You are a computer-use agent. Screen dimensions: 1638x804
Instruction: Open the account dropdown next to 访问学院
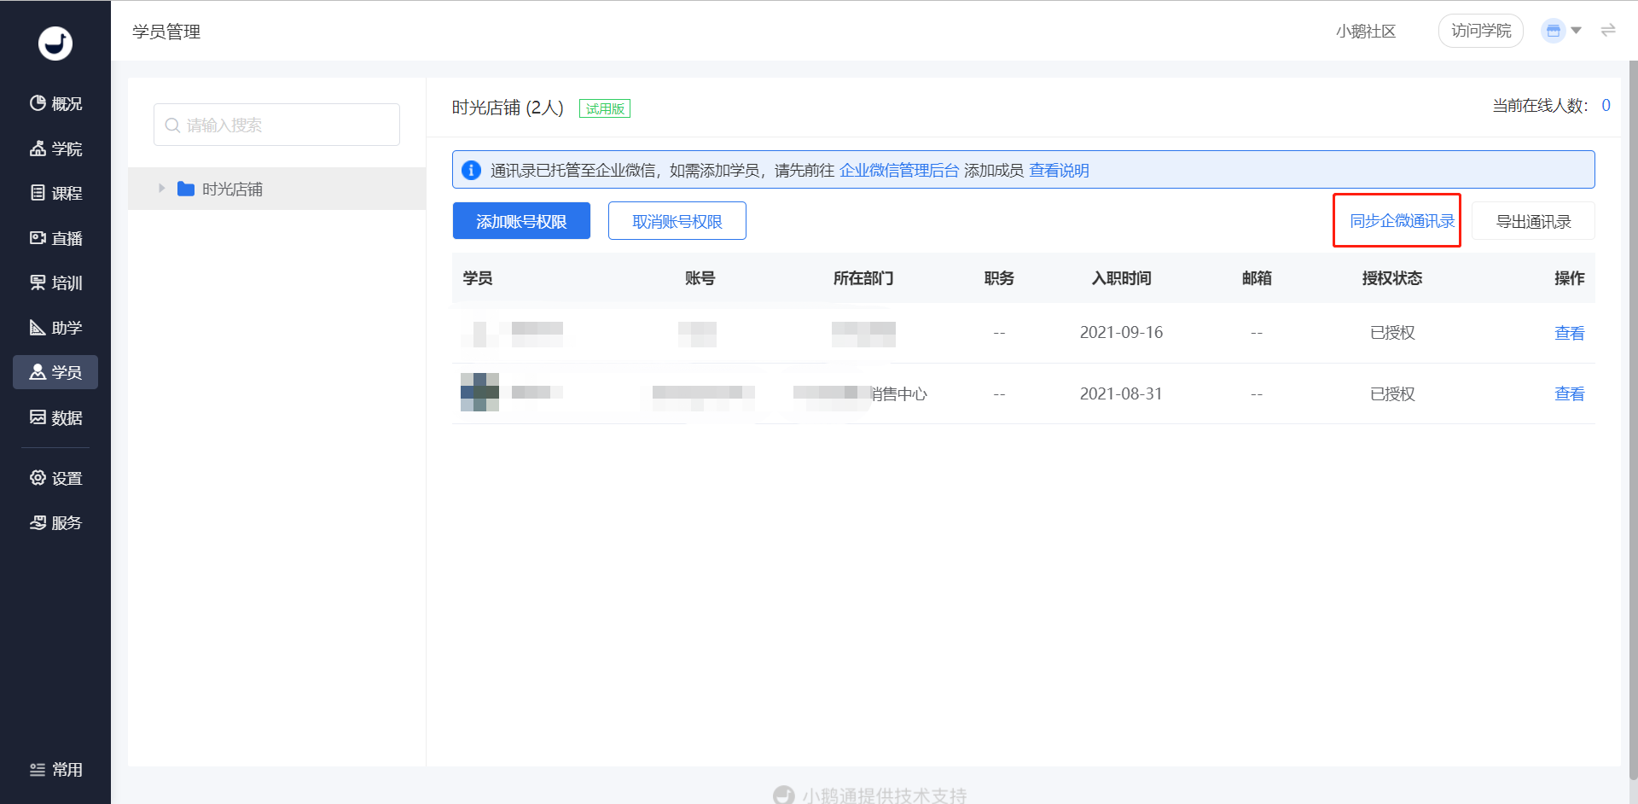tap(1562, 31)
